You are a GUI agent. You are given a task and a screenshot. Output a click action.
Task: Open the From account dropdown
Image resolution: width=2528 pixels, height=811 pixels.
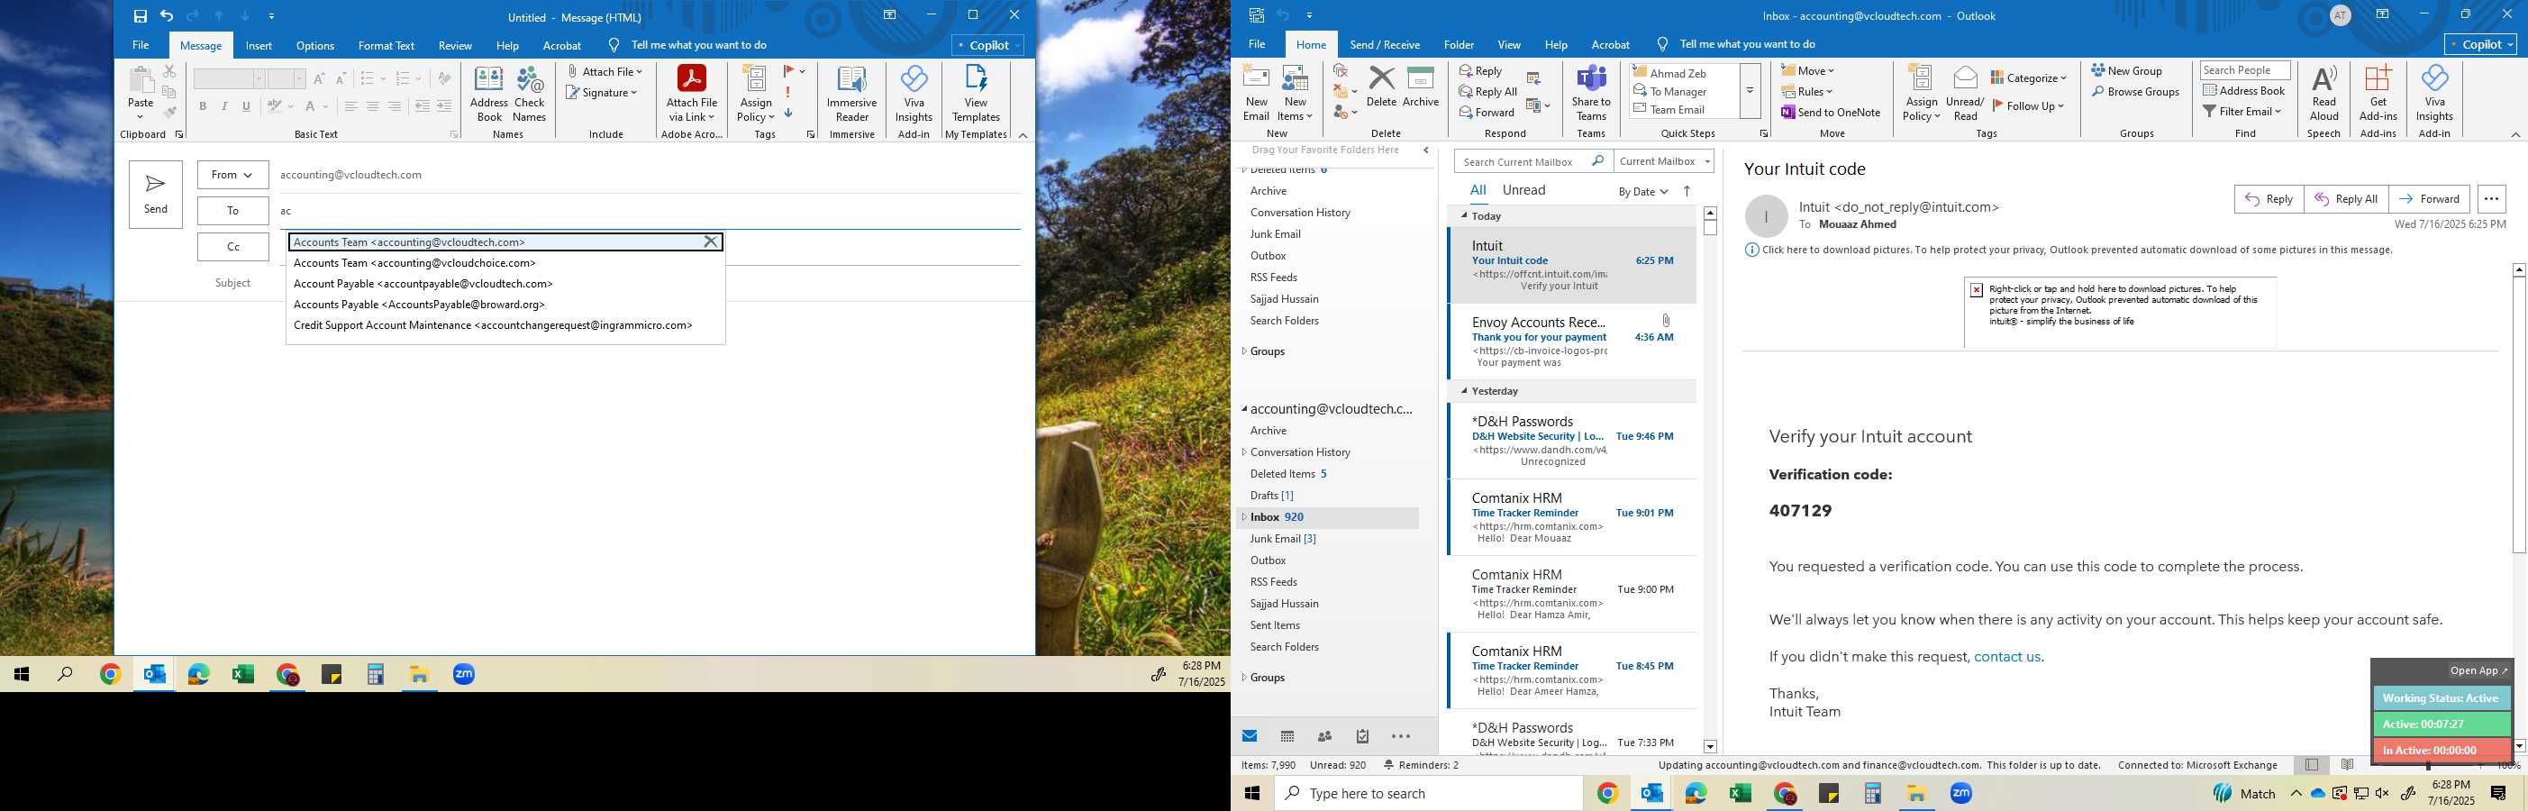[232, 175]
